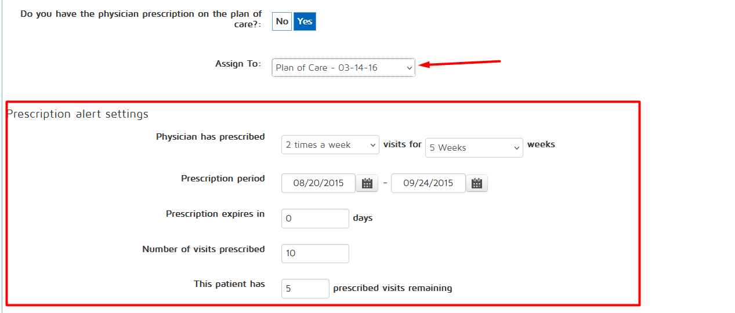
Task: Select Yes for physician prescription question
Action: pyautogui.click(x=305, y=21)
